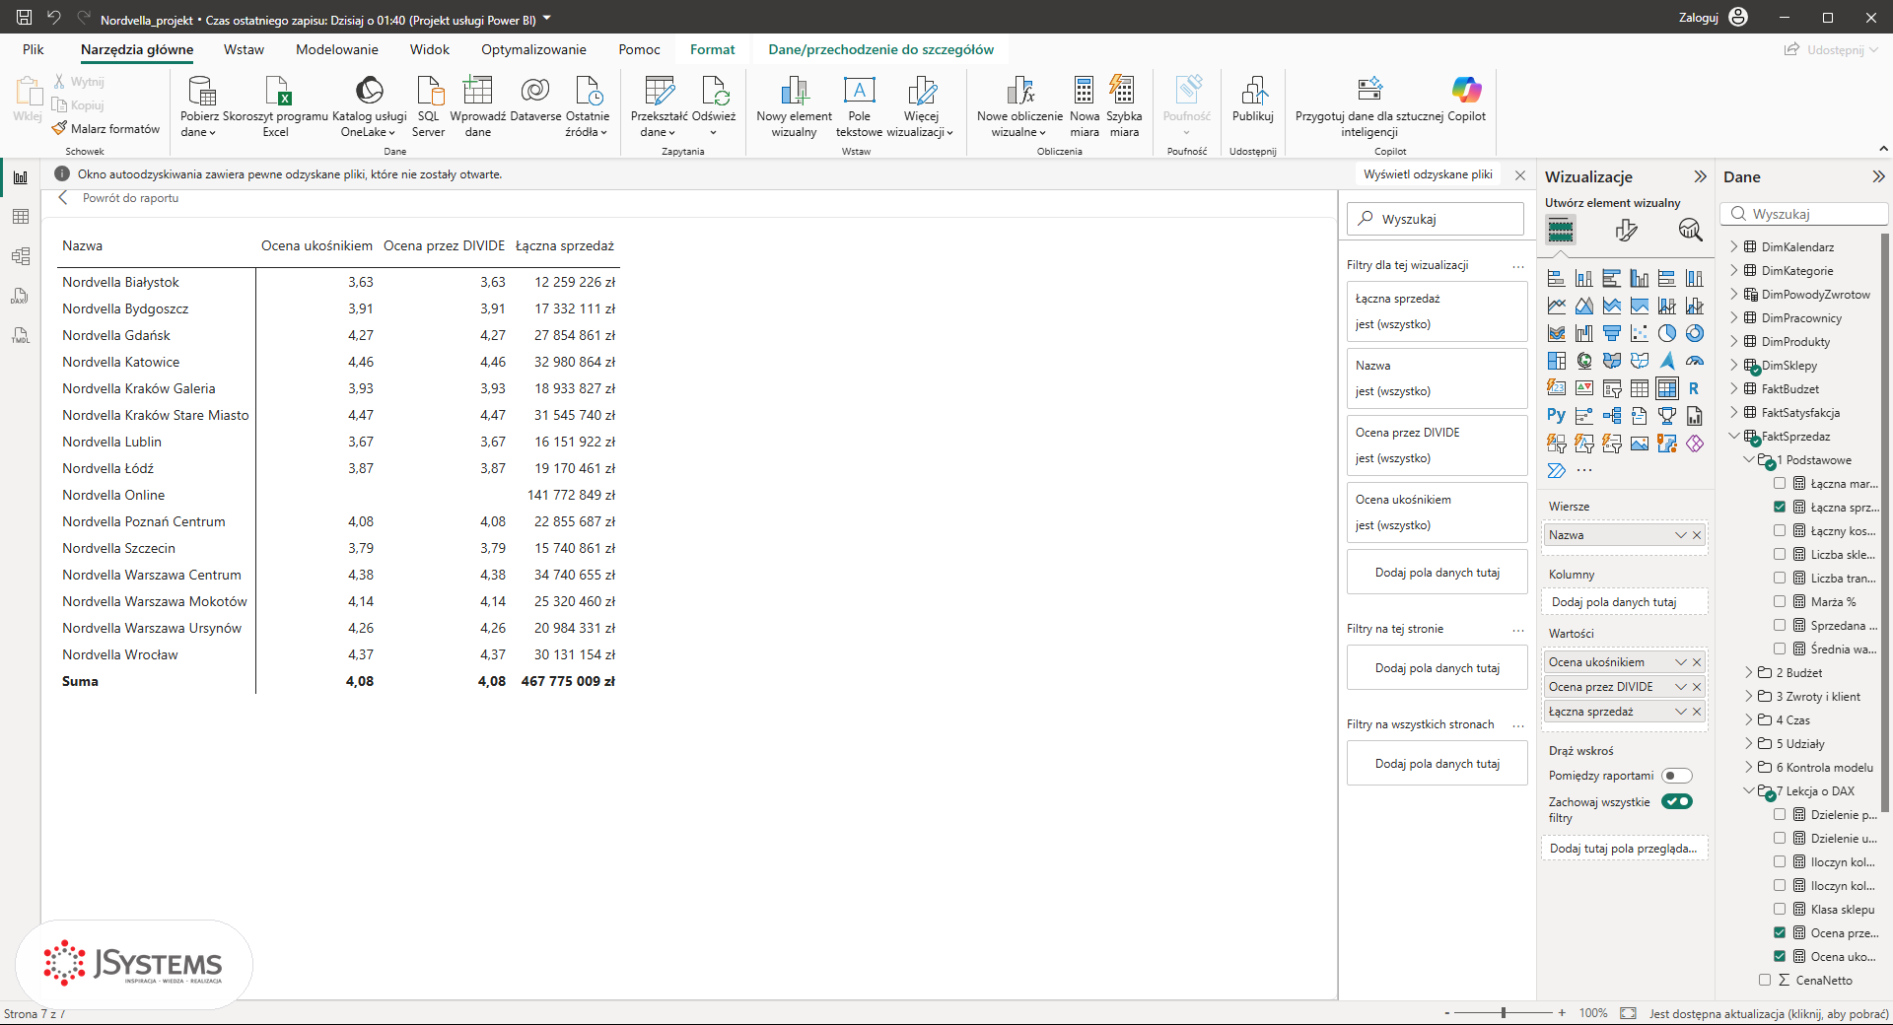The width and height of the screenshot is (1893, 1025).
Task: Select the Python visual icon
Action: pos(1556,416)
